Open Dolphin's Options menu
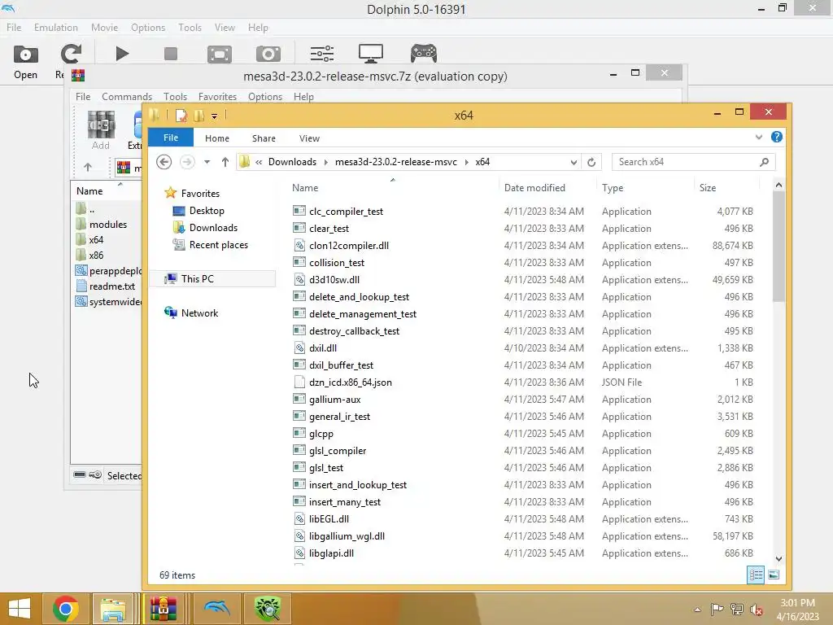 click(x=148, y=27)
